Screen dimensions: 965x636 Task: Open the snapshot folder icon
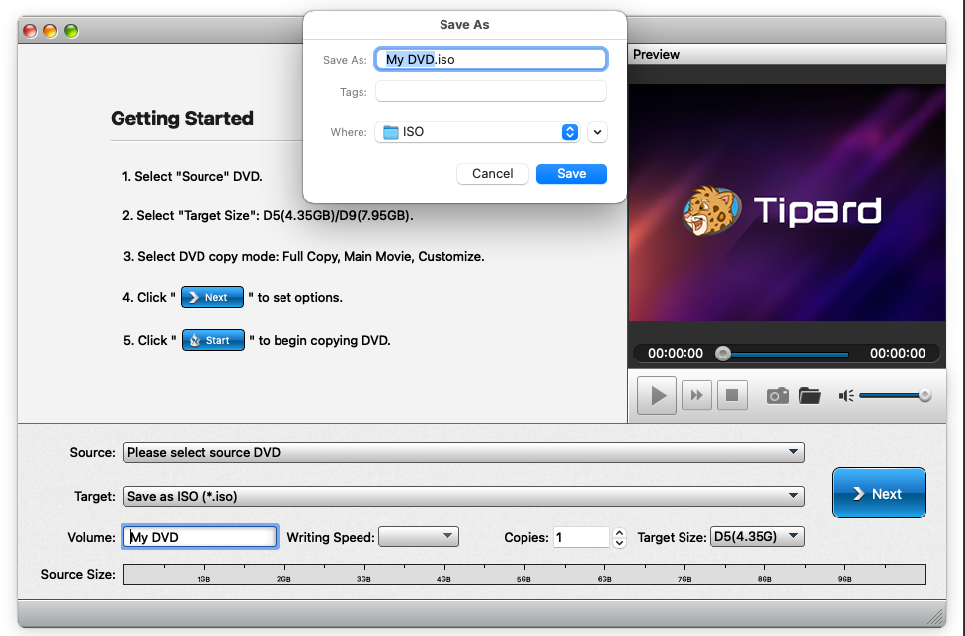810,396
